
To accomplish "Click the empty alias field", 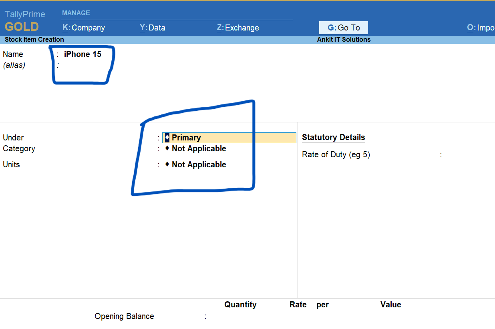I will coord(82,65).
